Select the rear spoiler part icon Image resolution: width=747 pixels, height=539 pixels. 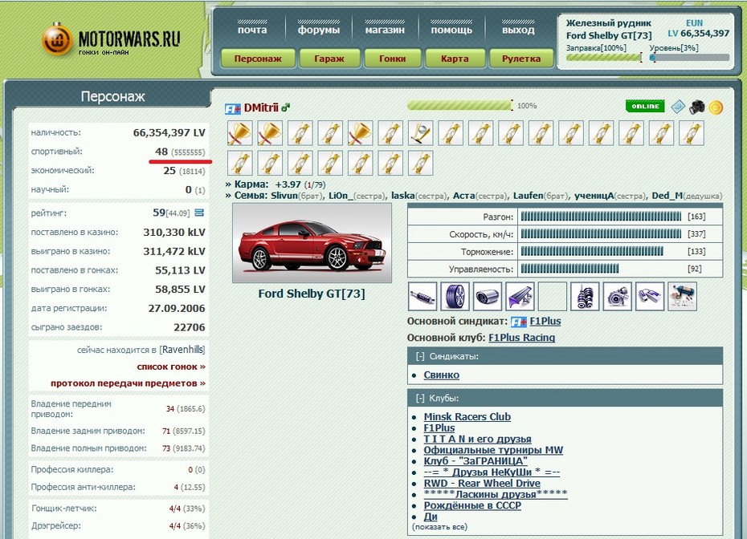(x=520, y=296)
